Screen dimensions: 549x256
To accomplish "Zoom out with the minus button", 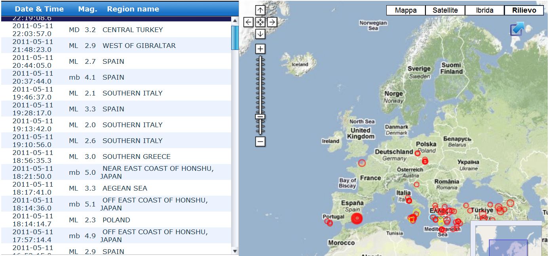I will pyautogui.click(x=260, y=141).
